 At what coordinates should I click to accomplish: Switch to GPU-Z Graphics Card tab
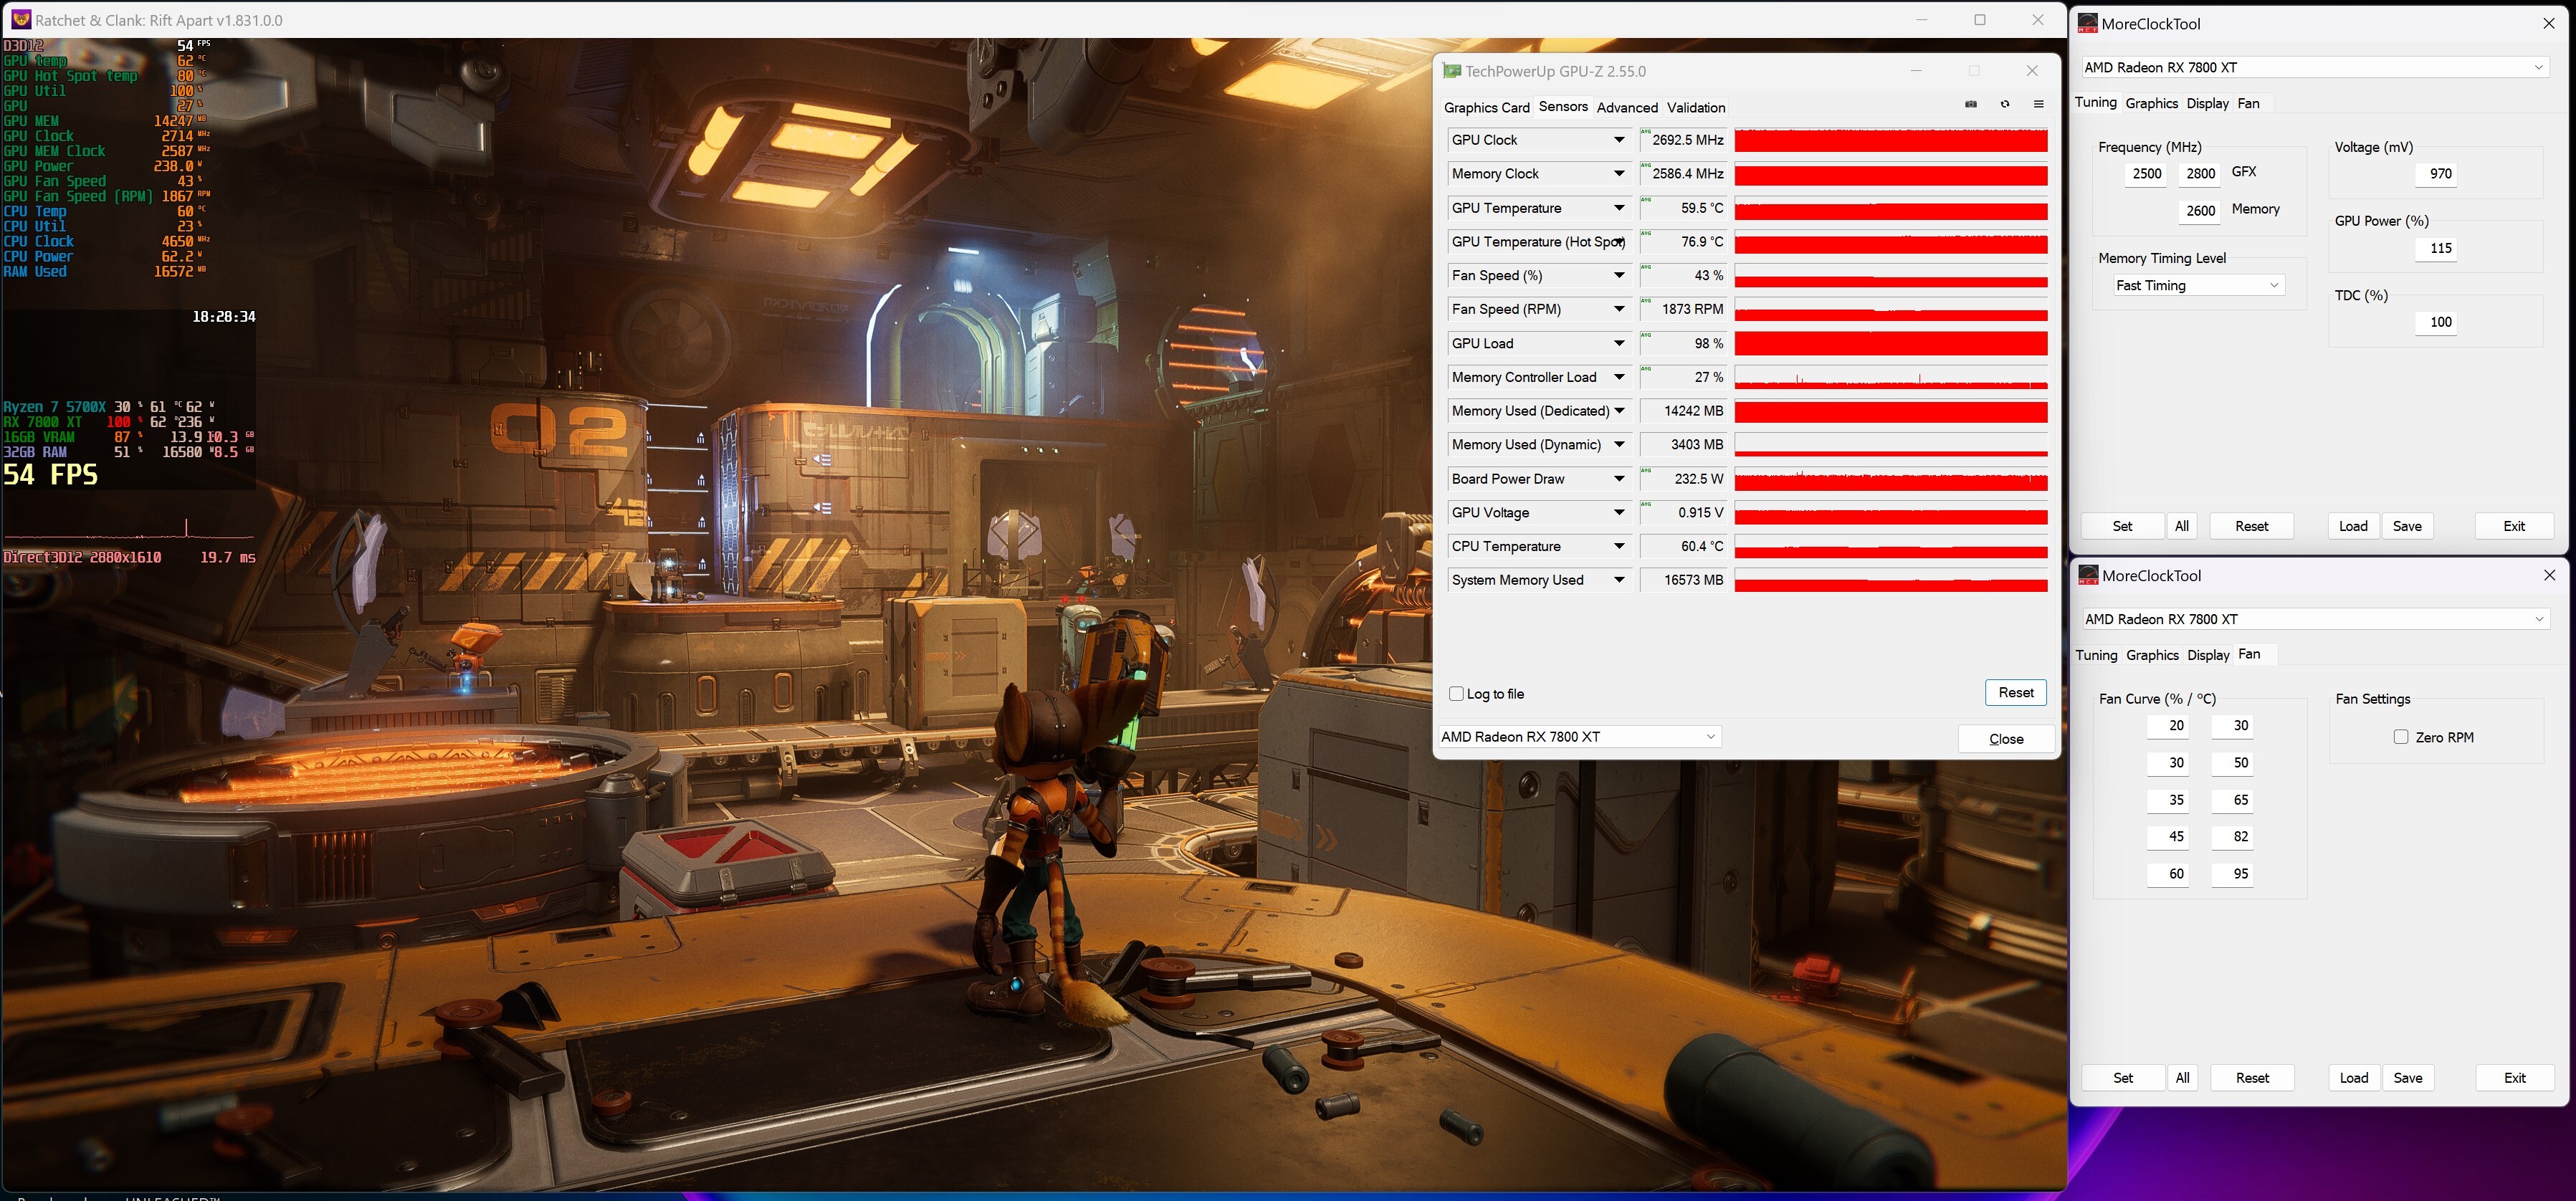[1486, 107]
